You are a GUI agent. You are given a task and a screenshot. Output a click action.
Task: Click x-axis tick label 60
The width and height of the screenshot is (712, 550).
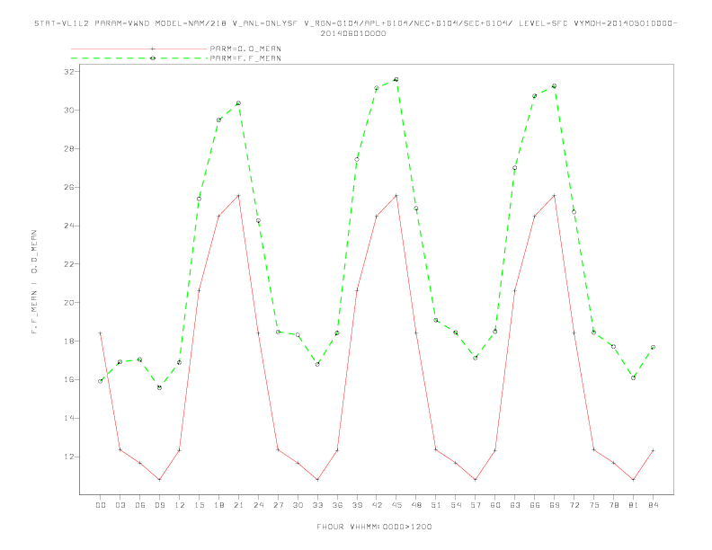pyautogui.click(x=495, y=505)
